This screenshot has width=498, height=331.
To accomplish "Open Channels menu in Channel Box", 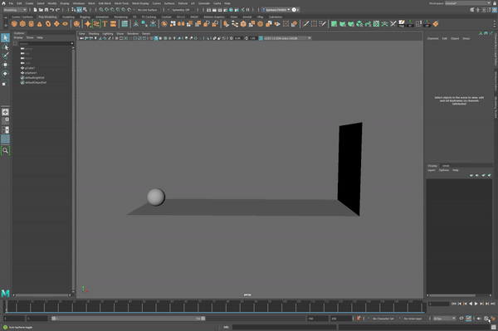I will coord(432,38).
